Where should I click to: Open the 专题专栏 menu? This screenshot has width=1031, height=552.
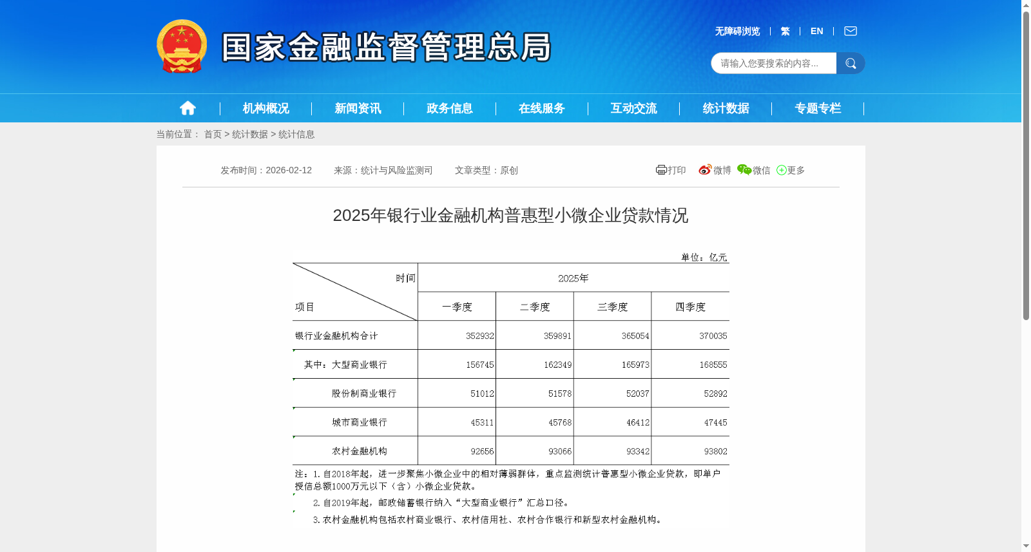point(818,108)
